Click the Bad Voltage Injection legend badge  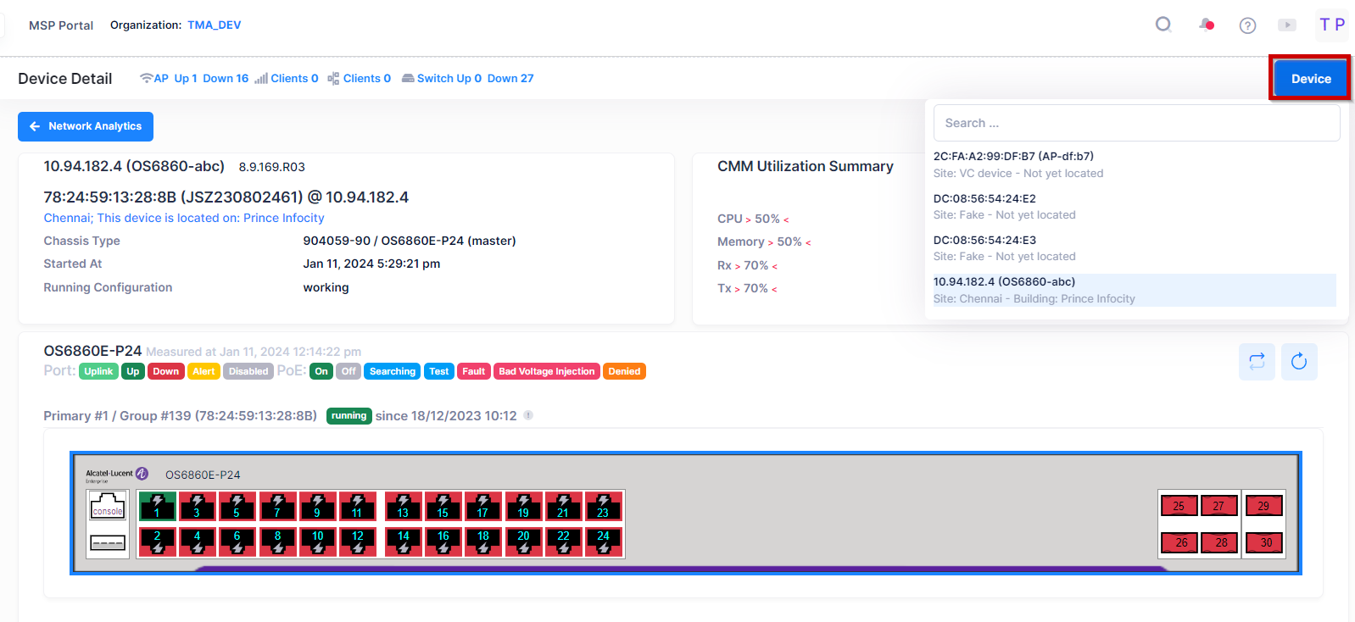point(547,371)
